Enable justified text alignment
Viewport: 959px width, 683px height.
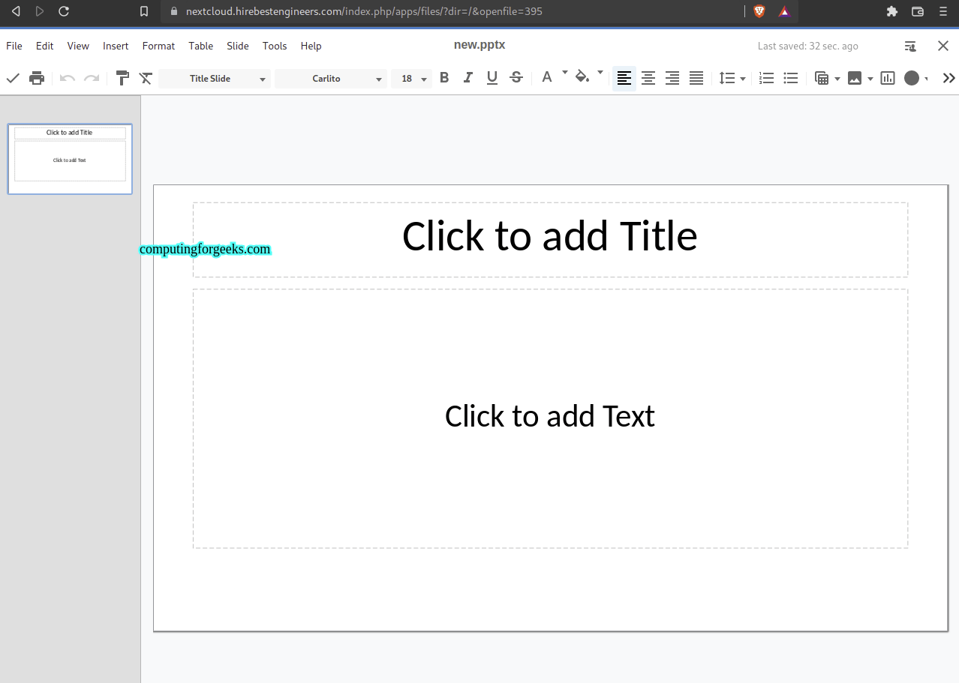(696, 78)
